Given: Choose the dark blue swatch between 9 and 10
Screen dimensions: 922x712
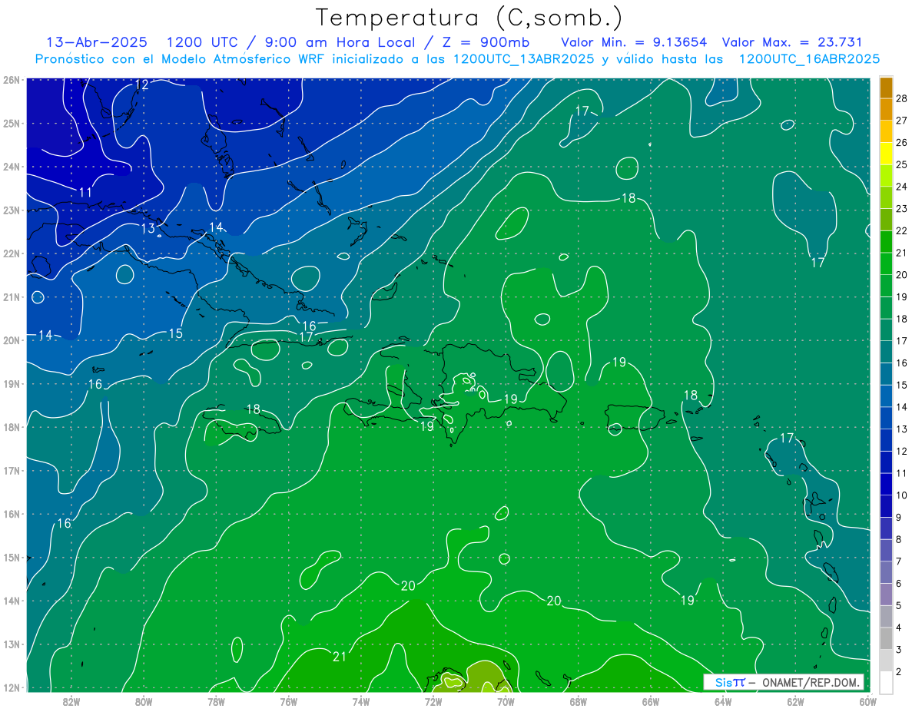Looking at the screenshot, I should pos(886,506).
